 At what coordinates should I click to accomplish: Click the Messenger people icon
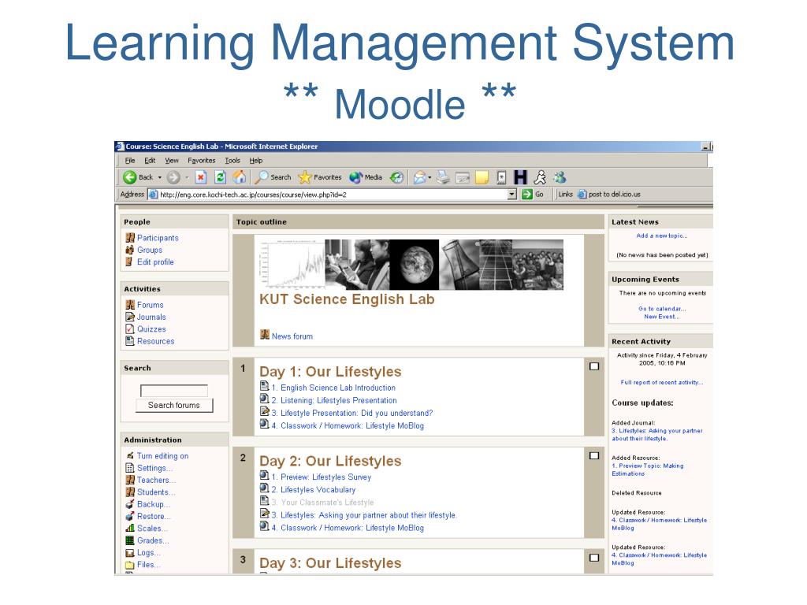point(560,177)
